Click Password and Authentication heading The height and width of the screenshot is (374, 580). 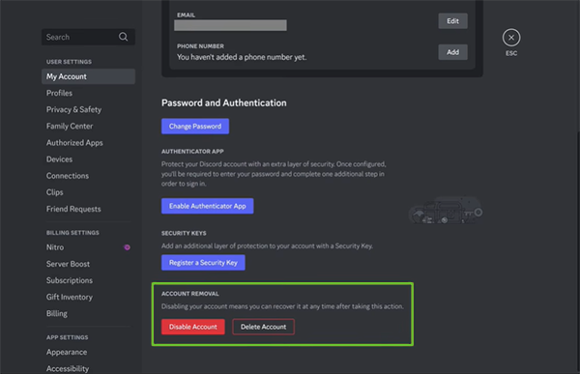(224, 102)
